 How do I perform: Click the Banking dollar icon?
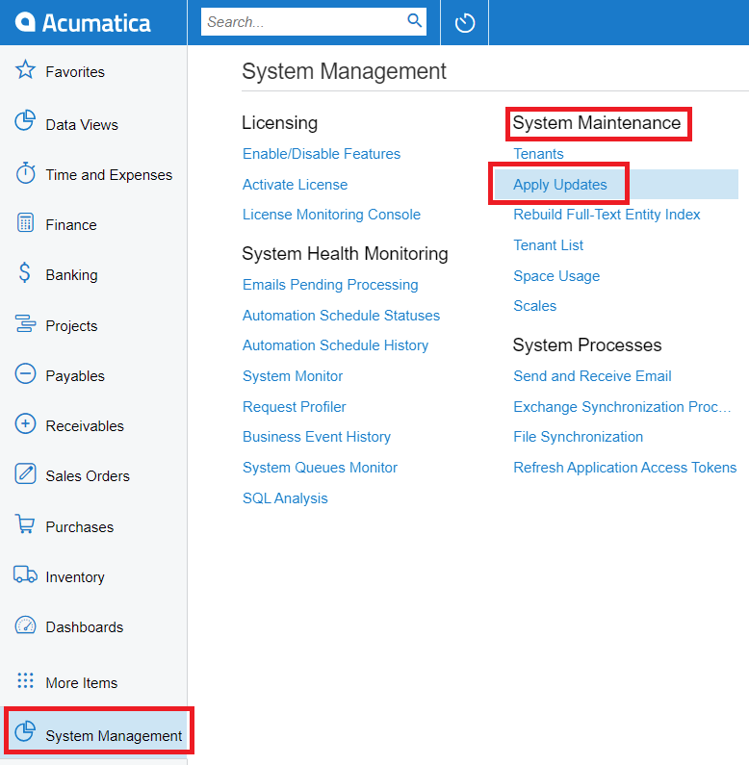24,272
